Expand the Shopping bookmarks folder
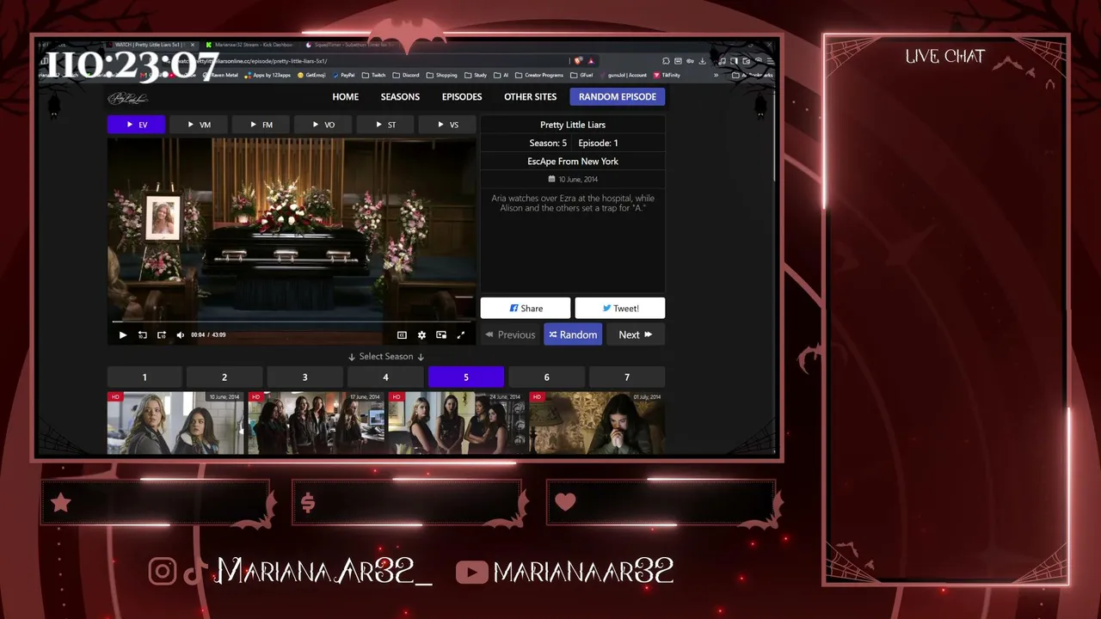Screen dimensions: 1101x619 [x=443, y=76]
